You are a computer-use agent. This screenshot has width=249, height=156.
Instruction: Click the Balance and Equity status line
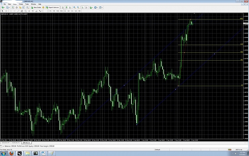(x=29, y=146)
